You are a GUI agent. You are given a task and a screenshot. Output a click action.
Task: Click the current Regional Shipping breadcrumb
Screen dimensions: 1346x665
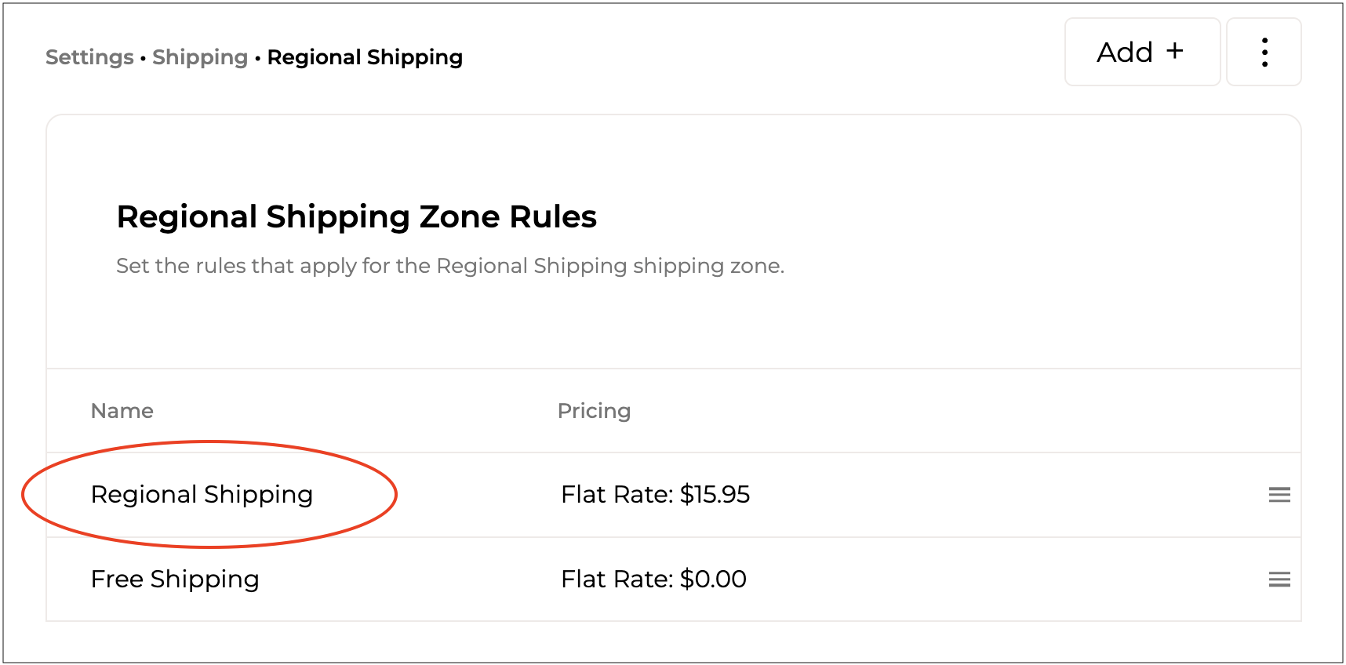pyautogui.click(x=365, y=57)
